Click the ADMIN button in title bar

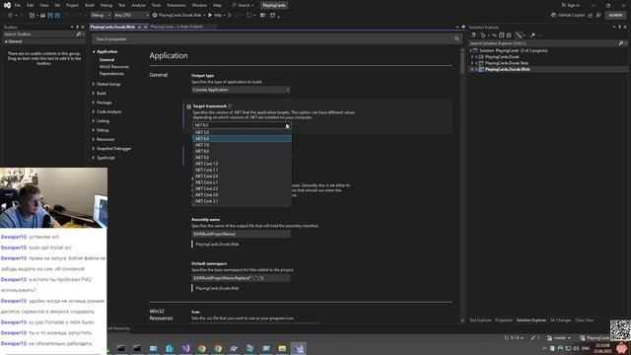[615, 16]
